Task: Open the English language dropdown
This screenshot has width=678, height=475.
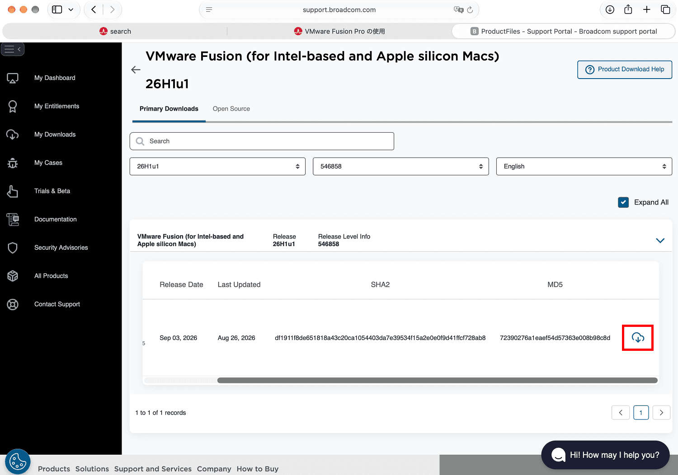Action: point(584,166)
